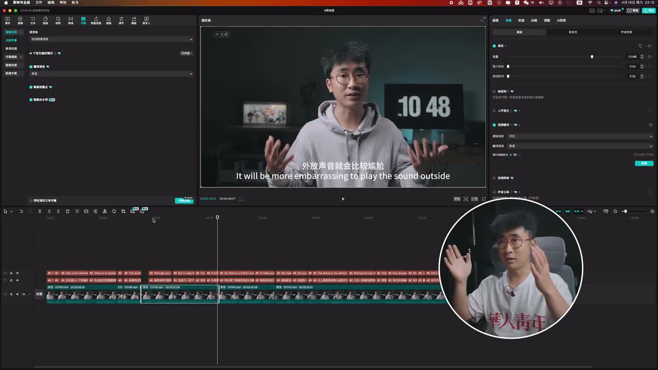658x370 pixels.
Task: Click the delete trash icon in timeline toolbar
Action: tap(67, 211)
